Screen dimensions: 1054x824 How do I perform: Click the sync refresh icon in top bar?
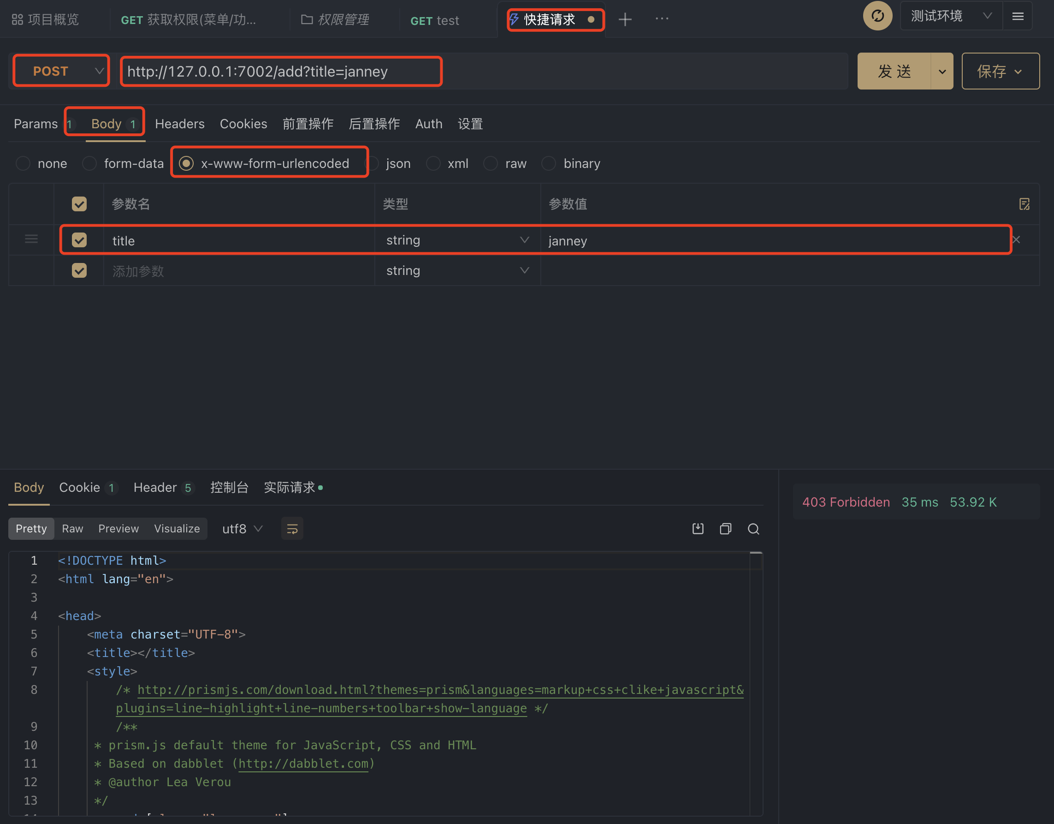(x=877, y=17)
